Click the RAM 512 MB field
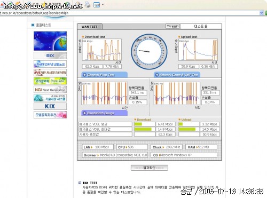 [x=201, y=147]
